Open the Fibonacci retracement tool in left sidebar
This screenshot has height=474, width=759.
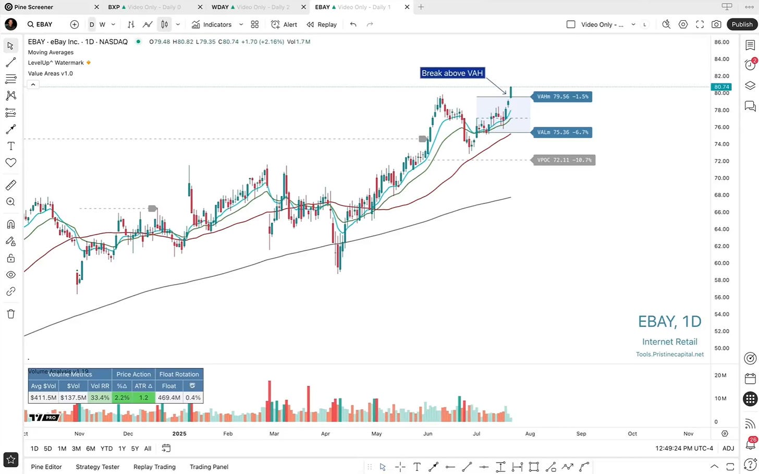(10, 79)
